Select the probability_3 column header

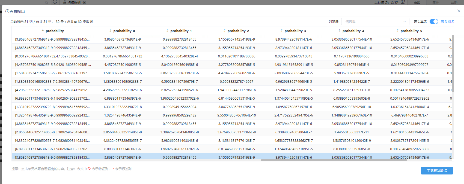click(293, 31)
